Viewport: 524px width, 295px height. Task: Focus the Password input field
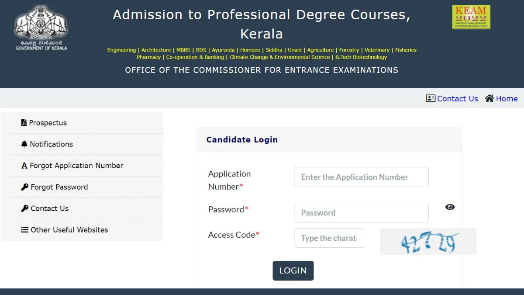tap(361, 213)
